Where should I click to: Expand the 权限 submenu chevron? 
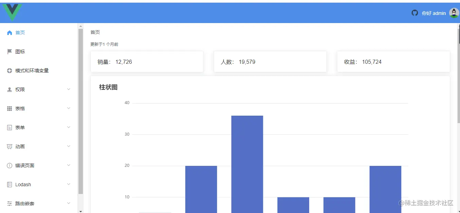[x=69, y=89]
